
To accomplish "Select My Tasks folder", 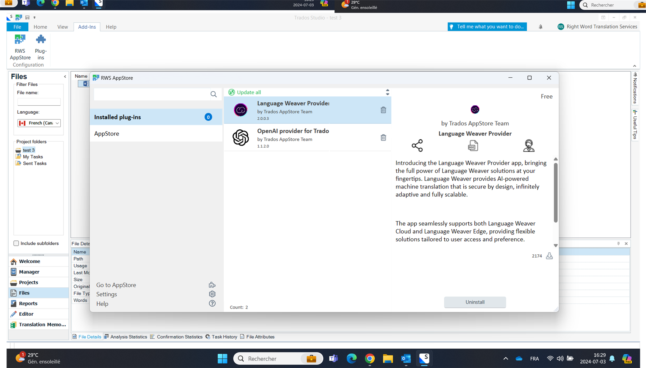I will click(33, 157).
